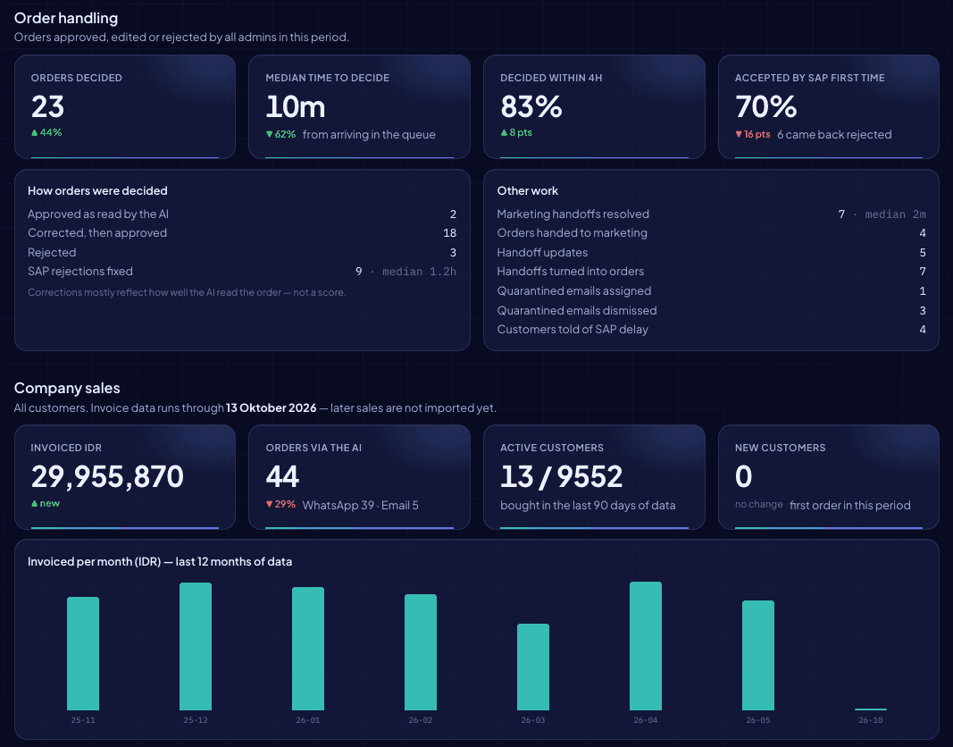Click the 26-03 bar in the chart
The image size is (953, 747).
coord(533,667)
